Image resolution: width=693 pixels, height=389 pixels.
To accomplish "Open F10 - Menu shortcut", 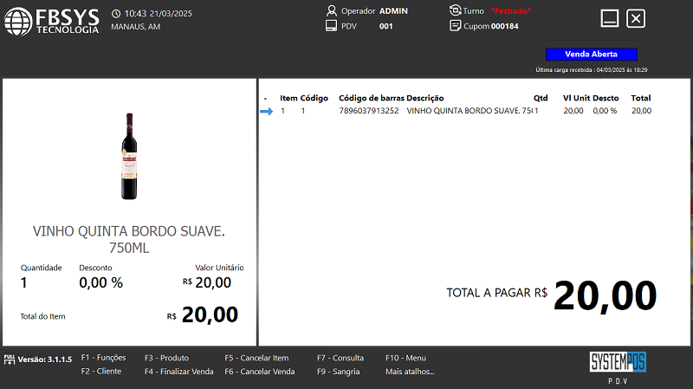I will point(405,358).
